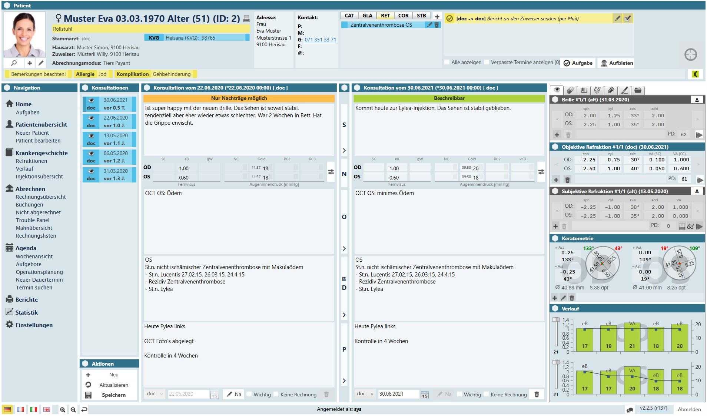Delete the Zentralvenenthrombose OS diagnosis
Screen dimensions: 707x416
coord(437,25)
